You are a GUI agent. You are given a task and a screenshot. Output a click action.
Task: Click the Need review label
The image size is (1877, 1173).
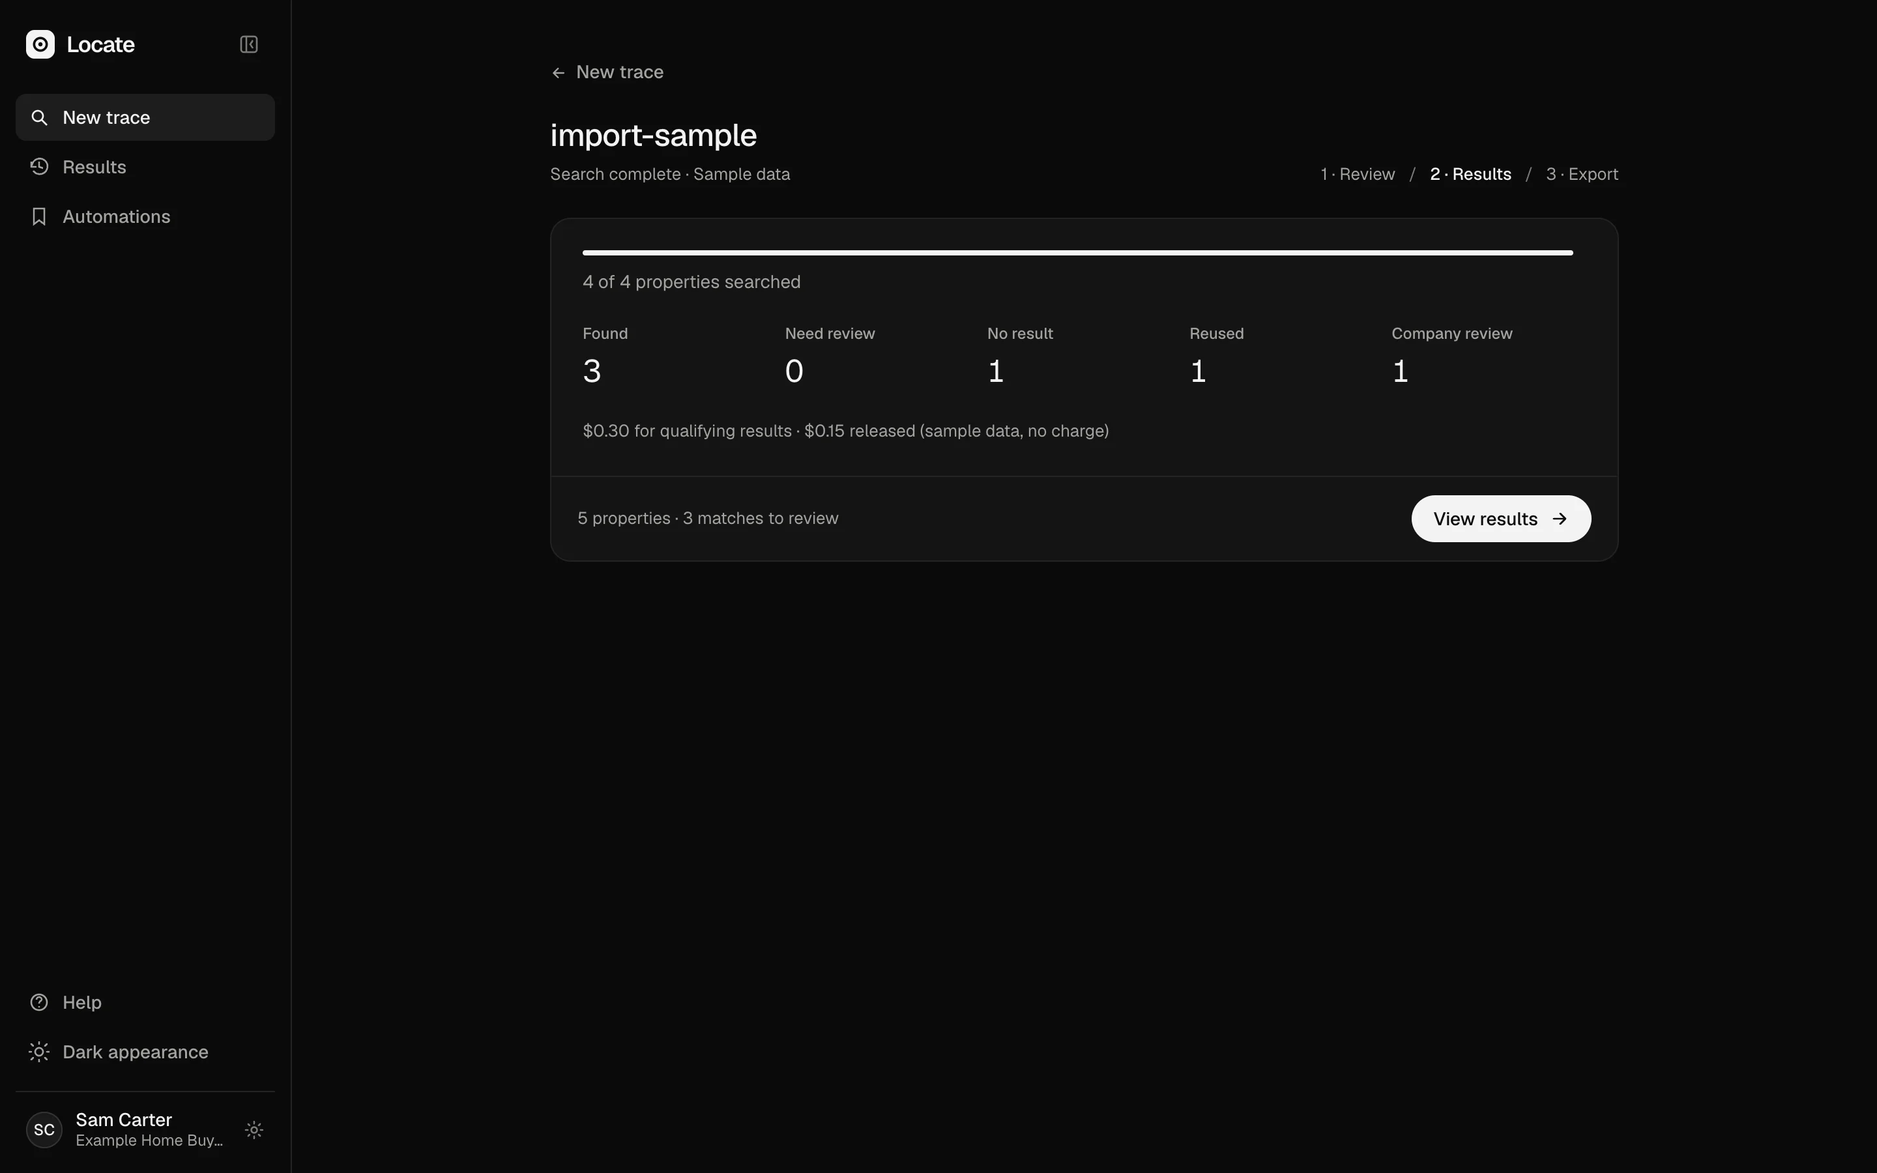[x=829, y=334]
